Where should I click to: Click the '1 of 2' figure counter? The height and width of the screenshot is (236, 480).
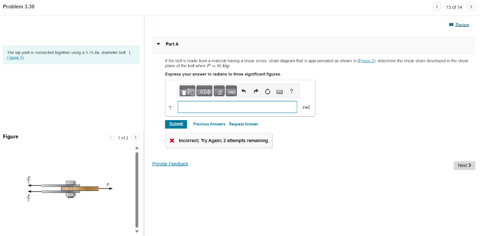point(123,138)
